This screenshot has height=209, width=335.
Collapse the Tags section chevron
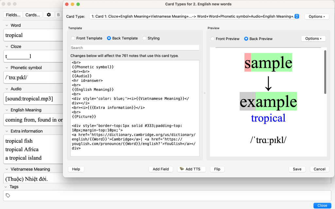point(6,187)
